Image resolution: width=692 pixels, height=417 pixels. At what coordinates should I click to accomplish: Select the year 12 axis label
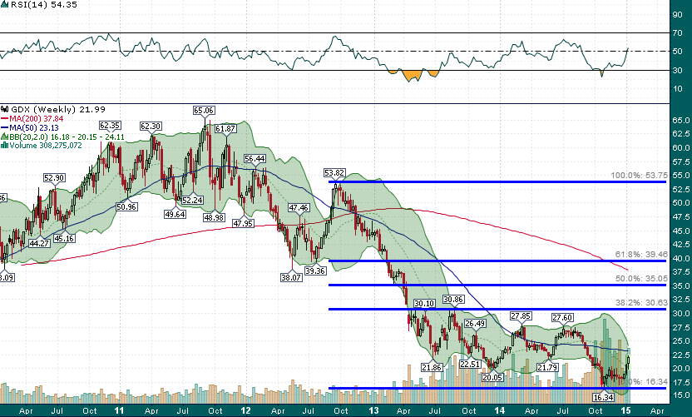tap(246, 410)
